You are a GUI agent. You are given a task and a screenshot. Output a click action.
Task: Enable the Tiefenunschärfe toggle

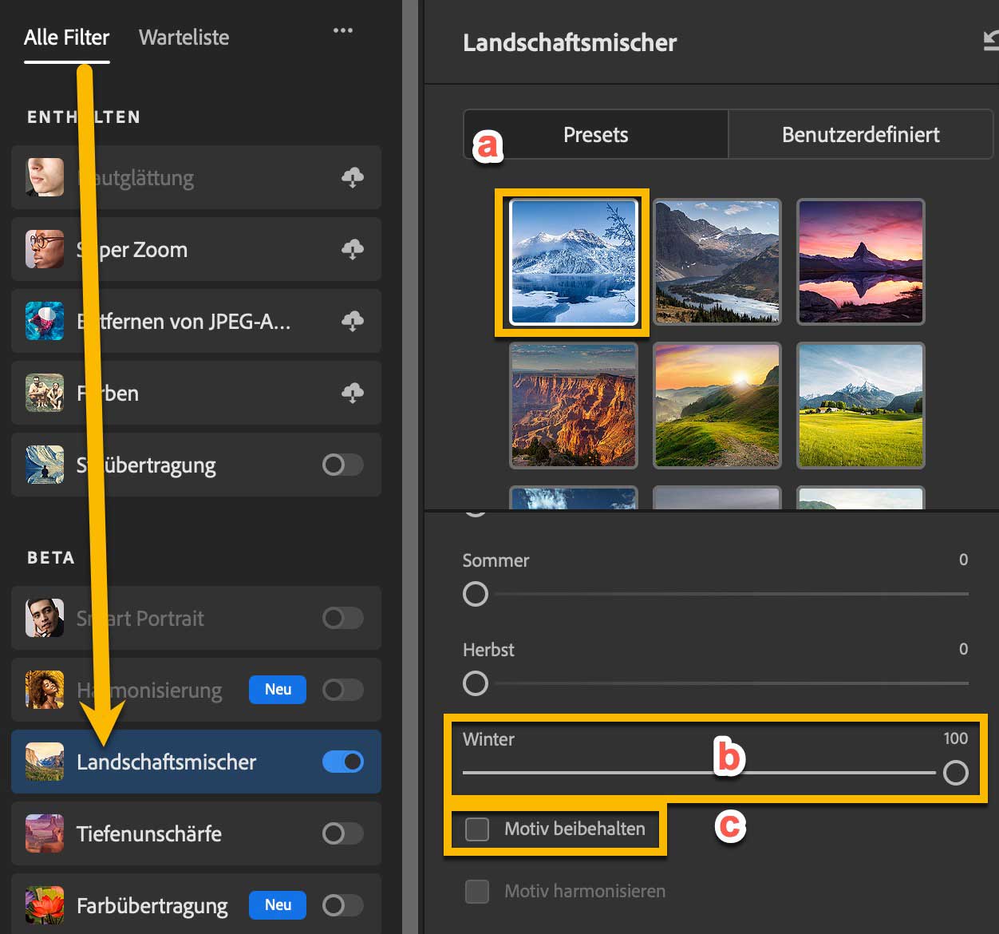tap(343, 833)
